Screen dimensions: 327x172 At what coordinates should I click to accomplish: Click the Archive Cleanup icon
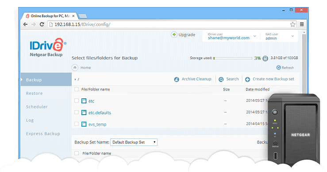pyautogui.click(x=177, y=79)
